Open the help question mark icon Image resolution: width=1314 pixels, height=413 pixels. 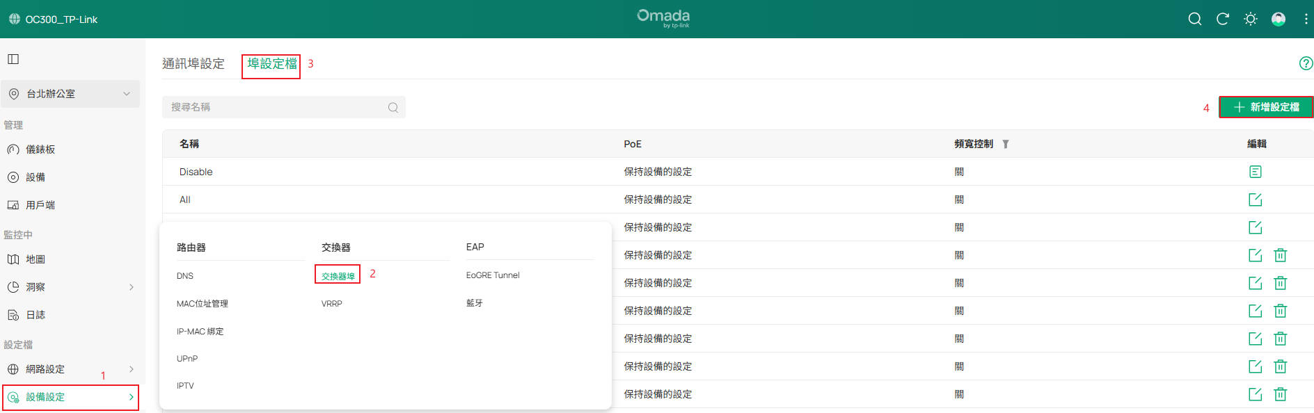point(1306,63)
